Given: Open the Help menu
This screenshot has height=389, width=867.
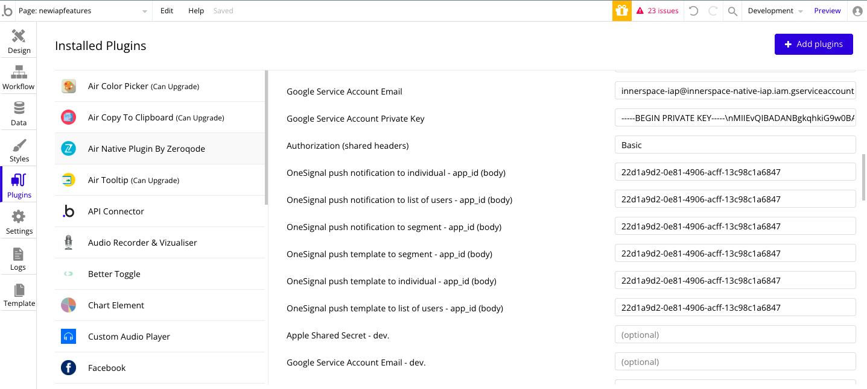Looking at the screenshot, I should tap(196, 11).
